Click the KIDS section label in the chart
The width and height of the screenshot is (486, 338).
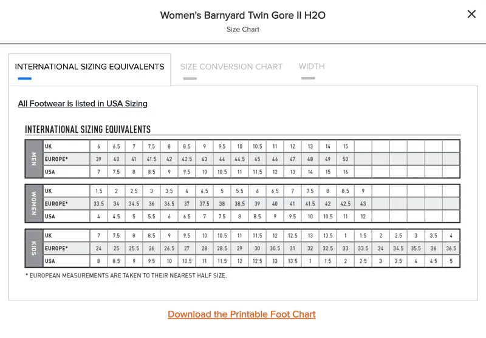coord(33,248)
